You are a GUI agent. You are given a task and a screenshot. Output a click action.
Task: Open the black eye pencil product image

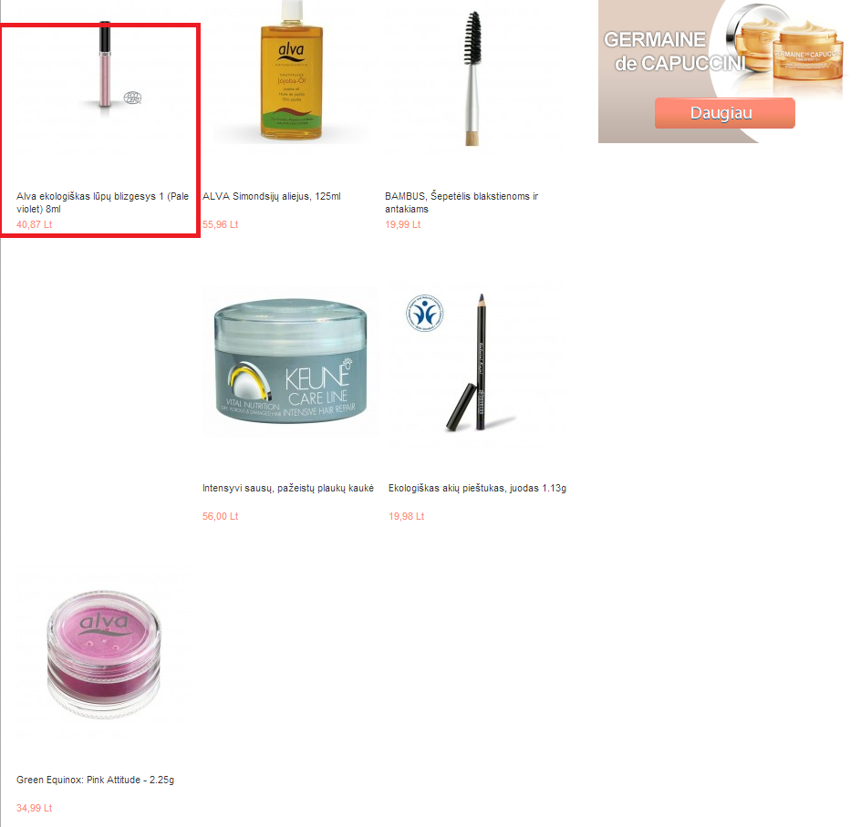pyautogui.click(x=477, y=362)
